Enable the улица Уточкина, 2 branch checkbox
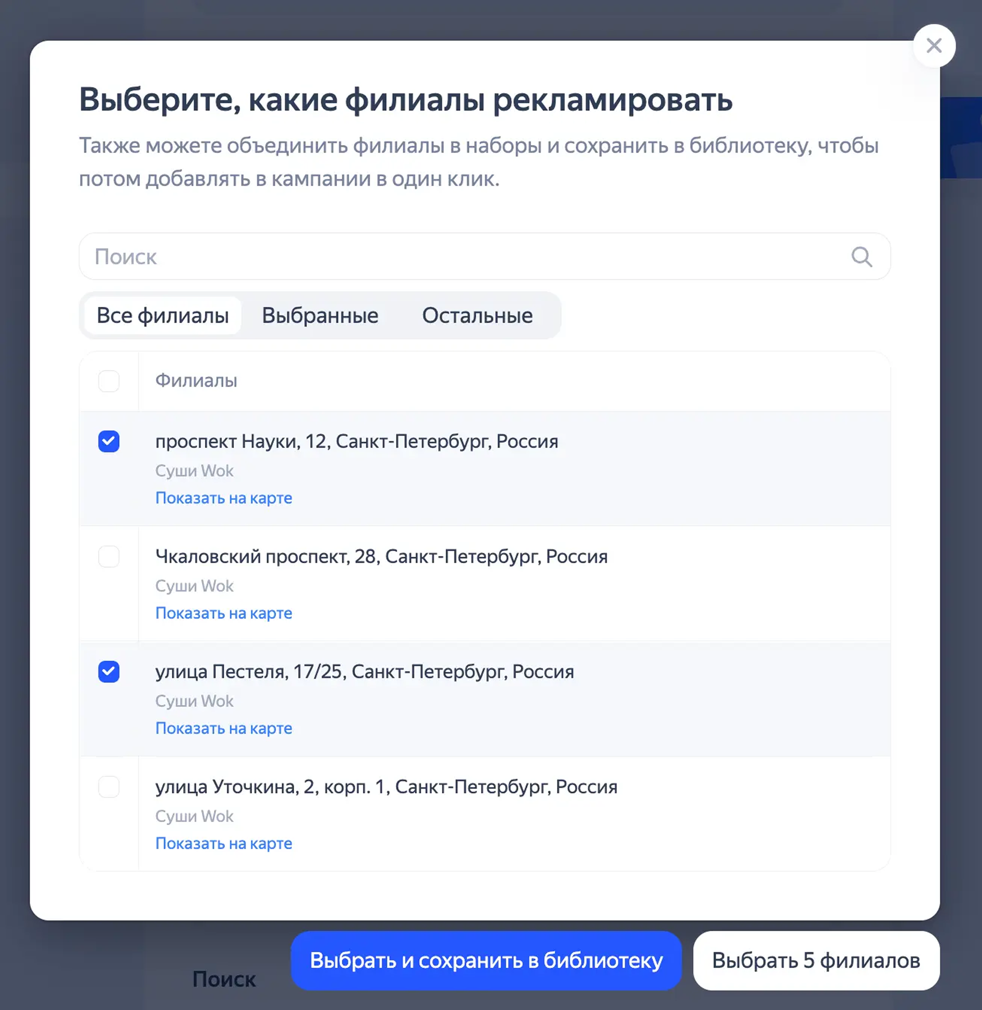Image resolution: width=982 pixels, height=1010 pixels. [x=109, y=787]
